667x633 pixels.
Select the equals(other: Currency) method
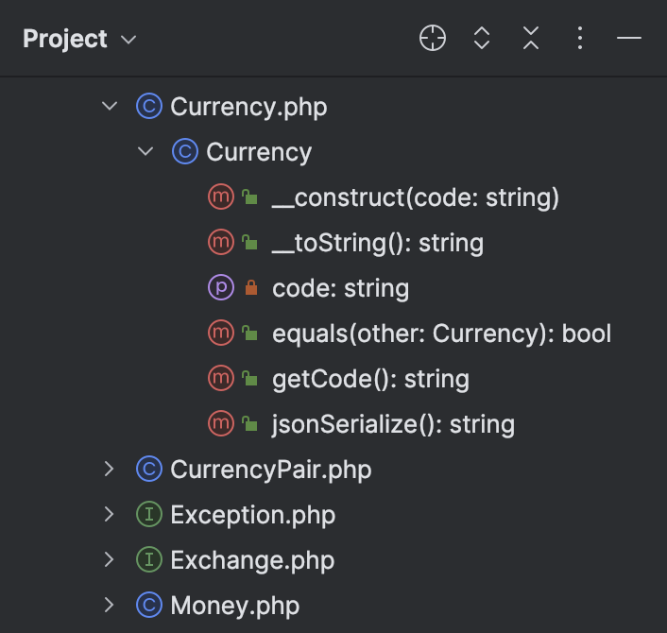point(441,334)
